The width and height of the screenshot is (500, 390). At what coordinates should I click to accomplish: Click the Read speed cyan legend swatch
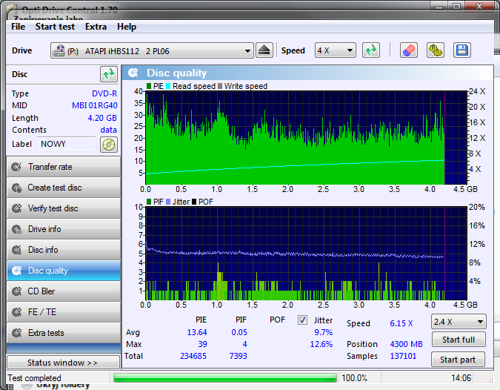click(x=168, y=86)
